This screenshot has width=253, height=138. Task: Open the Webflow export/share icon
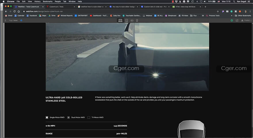237,20
